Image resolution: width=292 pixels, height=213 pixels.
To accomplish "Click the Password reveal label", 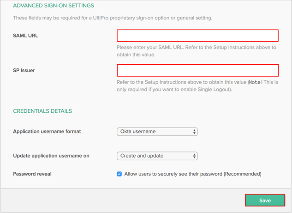I will pyautogui.click(x=32, y=174).
